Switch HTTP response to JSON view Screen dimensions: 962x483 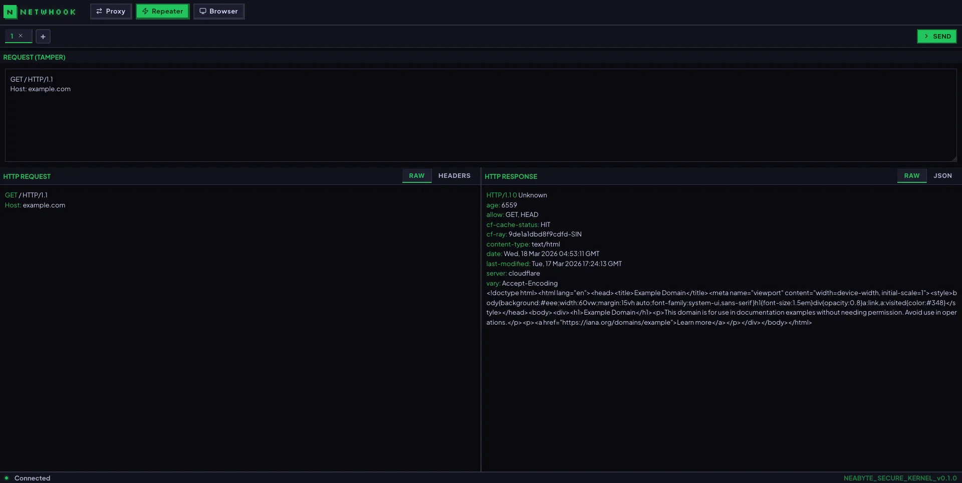click(x=942, y=176)
